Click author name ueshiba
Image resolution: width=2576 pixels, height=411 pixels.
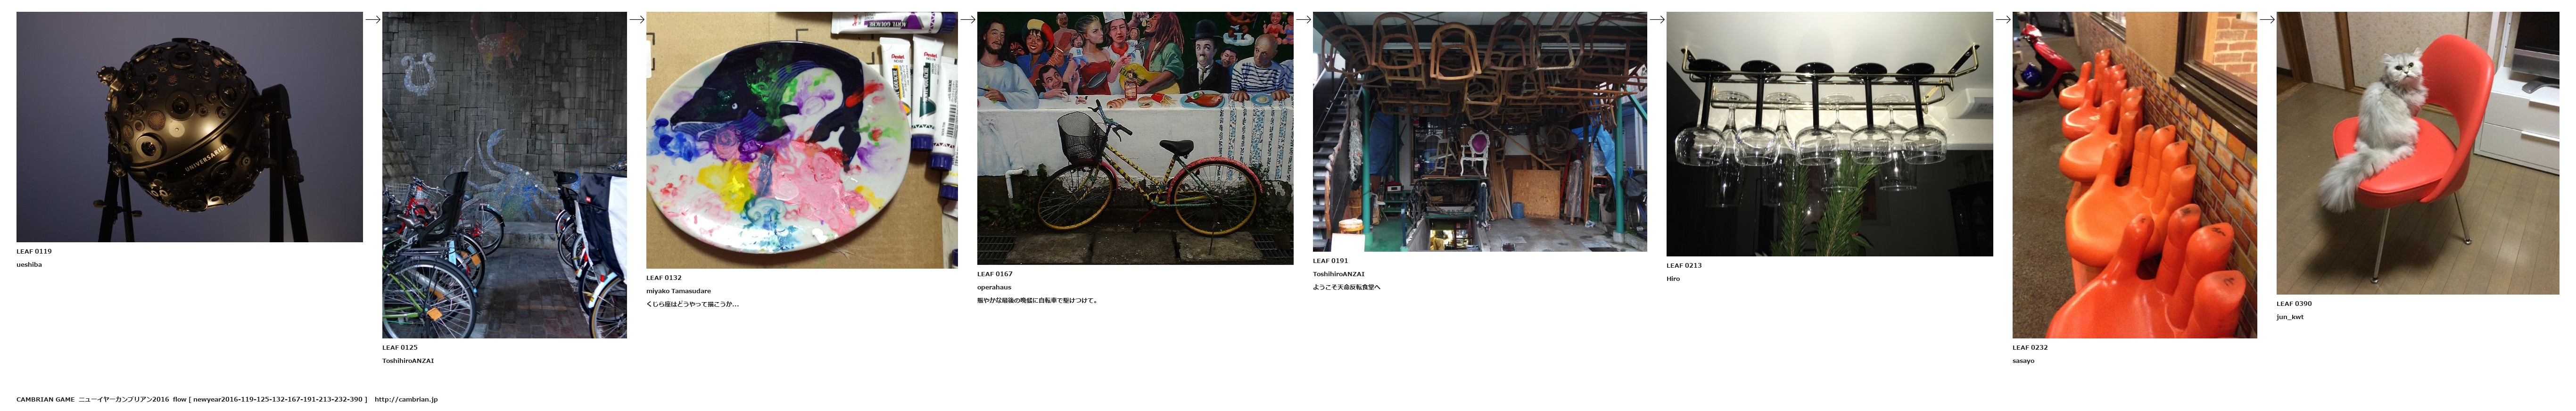coord(29,265)
